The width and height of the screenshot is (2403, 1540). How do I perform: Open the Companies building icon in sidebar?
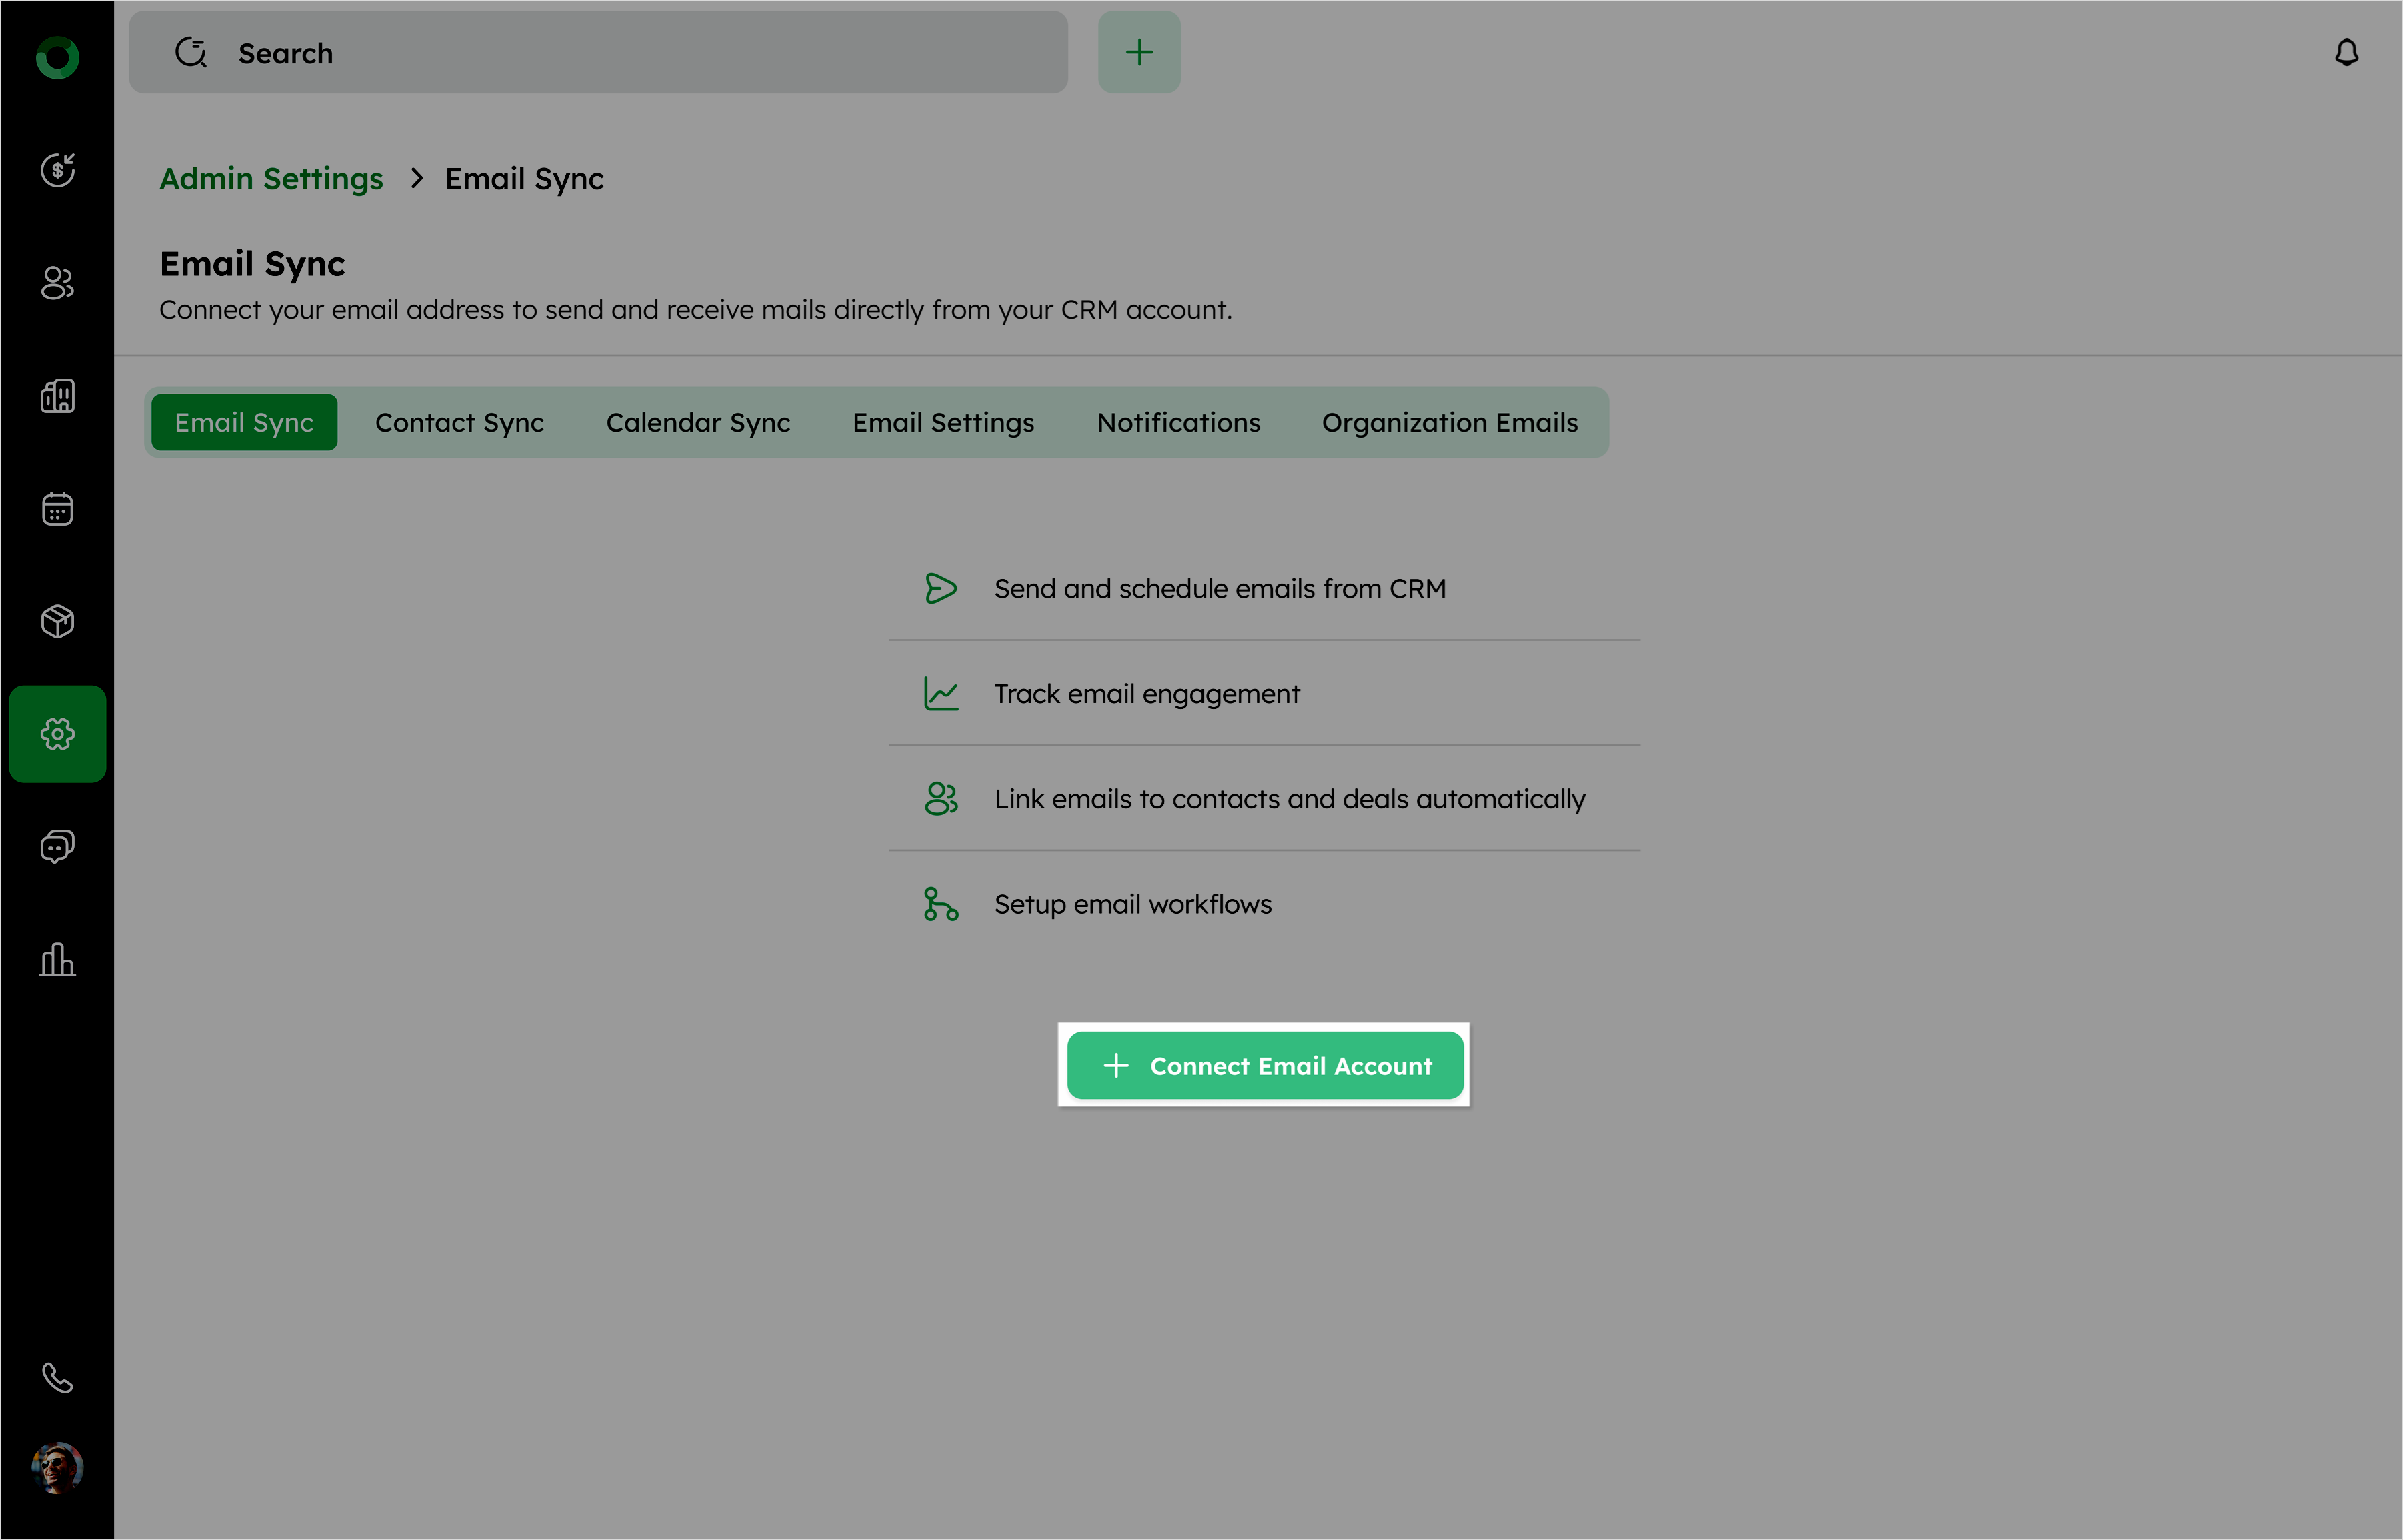[57, 396]
